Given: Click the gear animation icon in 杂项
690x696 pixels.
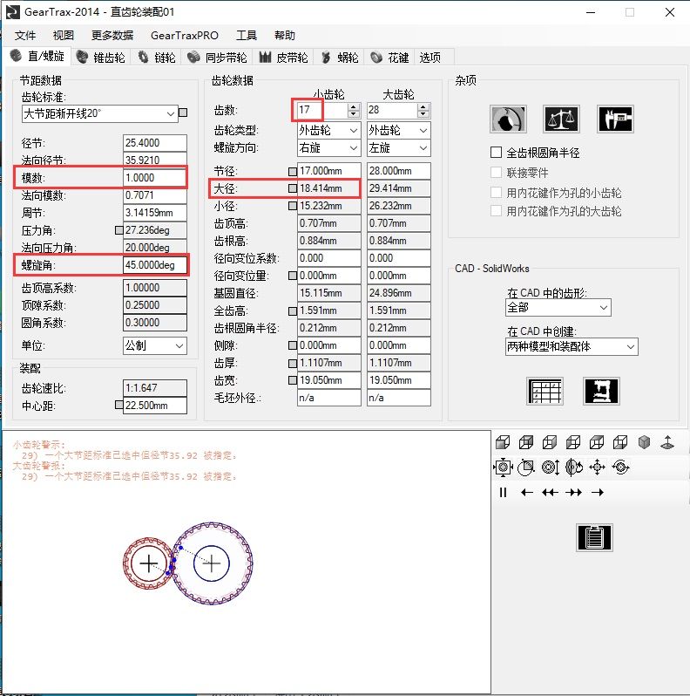Looking at the screenshot, I should coord(508,119).
